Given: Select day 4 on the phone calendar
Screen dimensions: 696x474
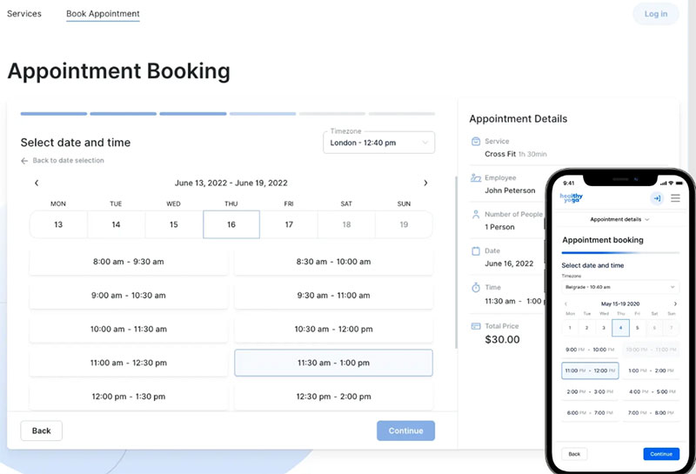Looking at the screenshot, I should click(x=620, y=328).
